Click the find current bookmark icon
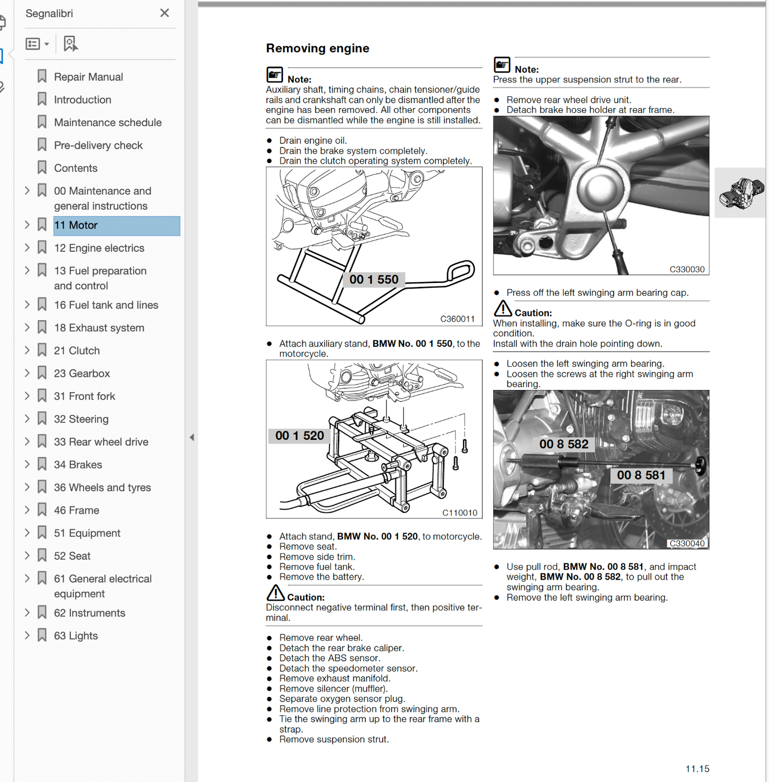Screen dimensions: 769x782 pyautogui.click(x=70, y=44)
